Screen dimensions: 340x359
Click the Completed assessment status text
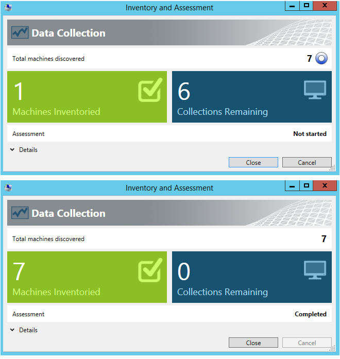pyautogui.click(x=310, y=314)
